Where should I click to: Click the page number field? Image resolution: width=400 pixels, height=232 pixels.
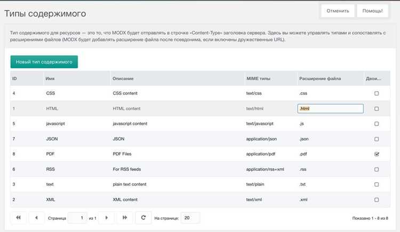pyautogui.click(x=77, y=218)
